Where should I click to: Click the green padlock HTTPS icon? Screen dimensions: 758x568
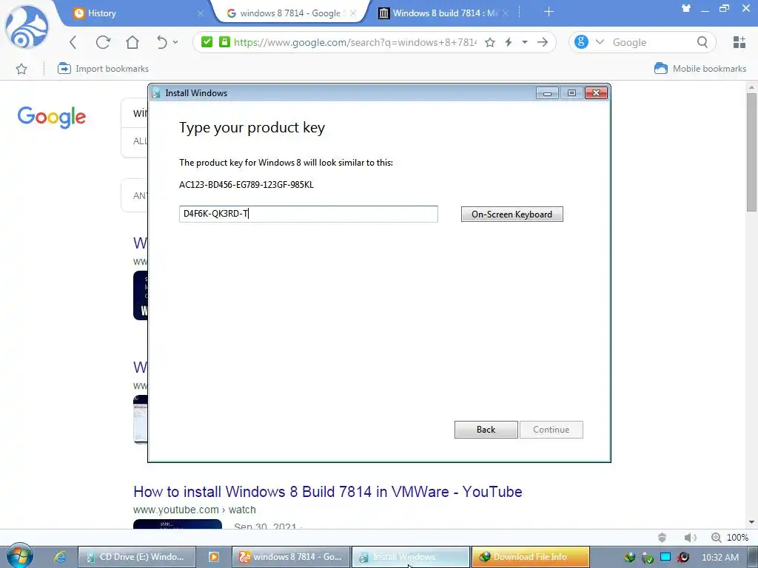coord(224,42)
